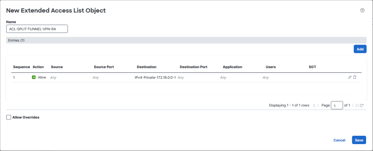Click the green Allow action icon

pyautogui.click(x=34, y=77)
